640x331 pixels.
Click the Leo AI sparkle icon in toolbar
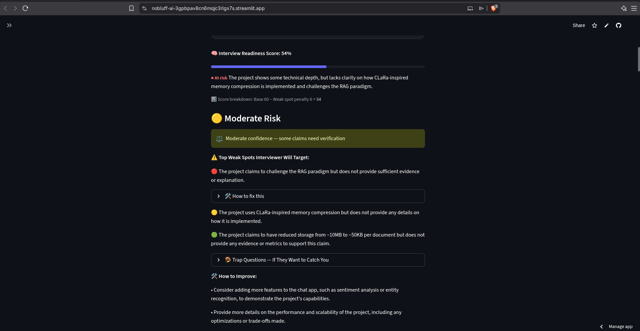624,8
